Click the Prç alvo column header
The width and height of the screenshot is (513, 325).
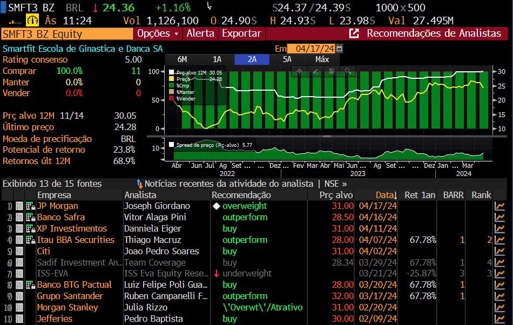pyautogui.click(x=336, y=195)
